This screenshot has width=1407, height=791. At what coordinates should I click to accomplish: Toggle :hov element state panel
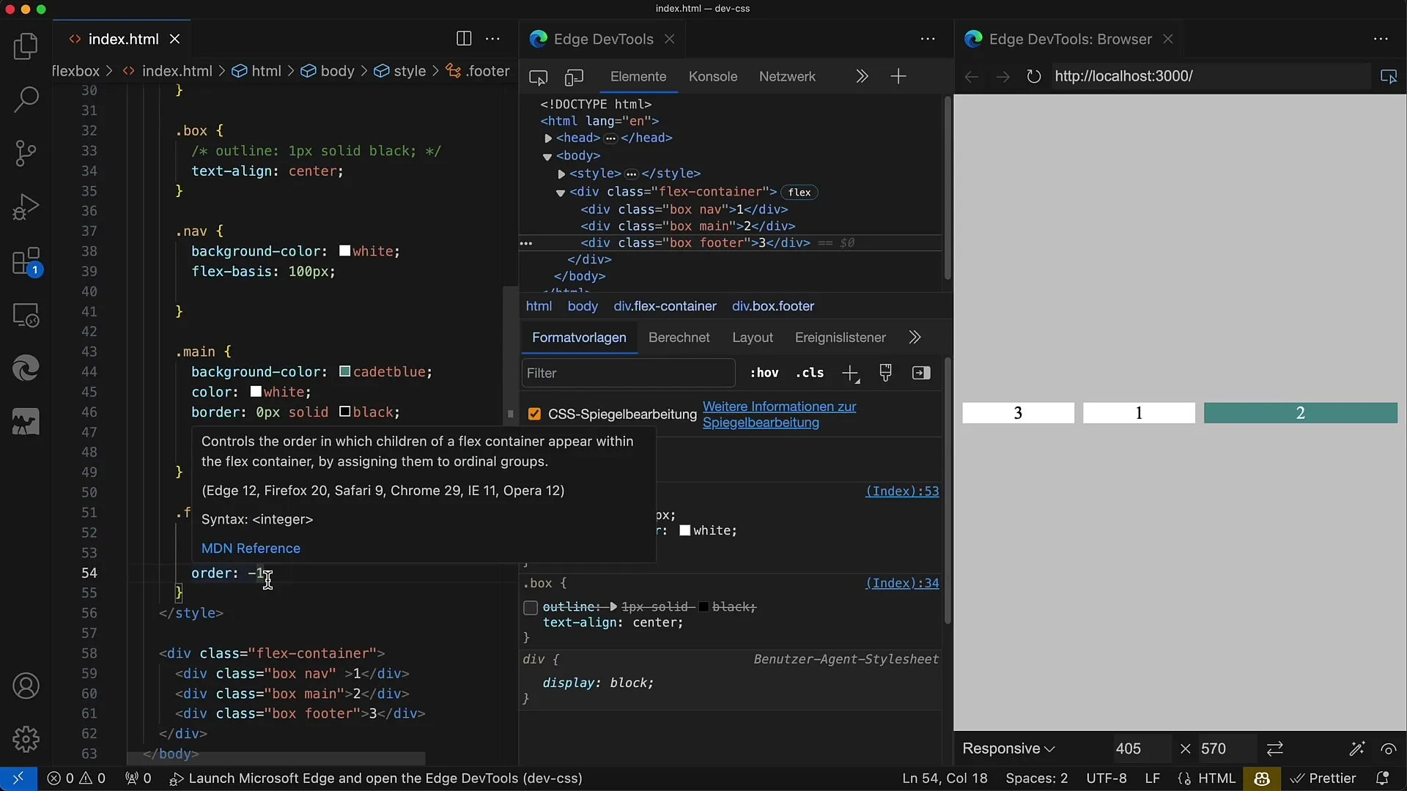[764, 373]
